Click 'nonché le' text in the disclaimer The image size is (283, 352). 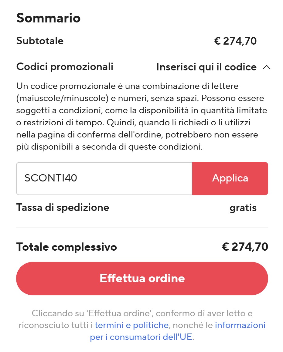click(192, 325)
